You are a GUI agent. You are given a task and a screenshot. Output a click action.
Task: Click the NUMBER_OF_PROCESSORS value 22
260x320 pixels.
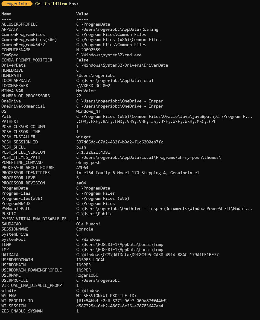tap(79, 96)
